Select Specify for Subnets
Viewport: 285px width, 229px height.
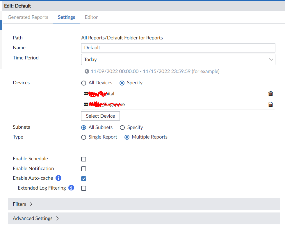tap(122, 128)
